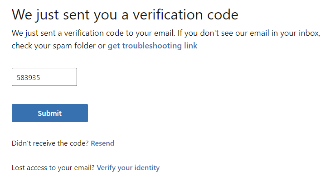The width and height of the screenshot is (335, 185).
Task: Click the Lost access to your email? text
Action: [53, 168]
